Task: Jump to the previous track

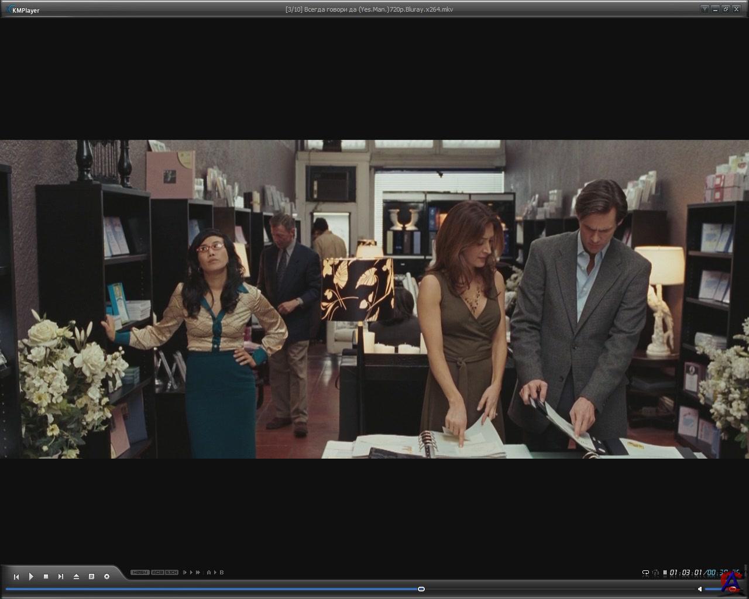Action: [16, 577]
